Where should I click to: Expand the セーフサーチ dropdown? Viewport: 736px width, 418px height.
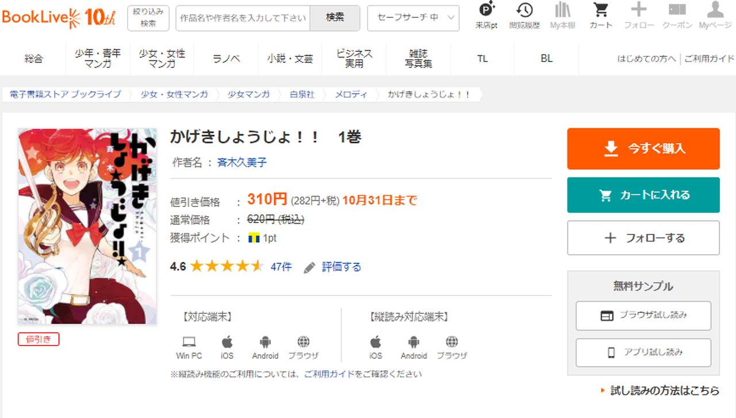(413, 18)
